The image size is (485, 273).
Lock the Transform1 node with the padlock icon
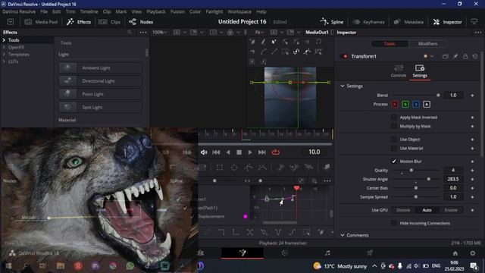465,56
